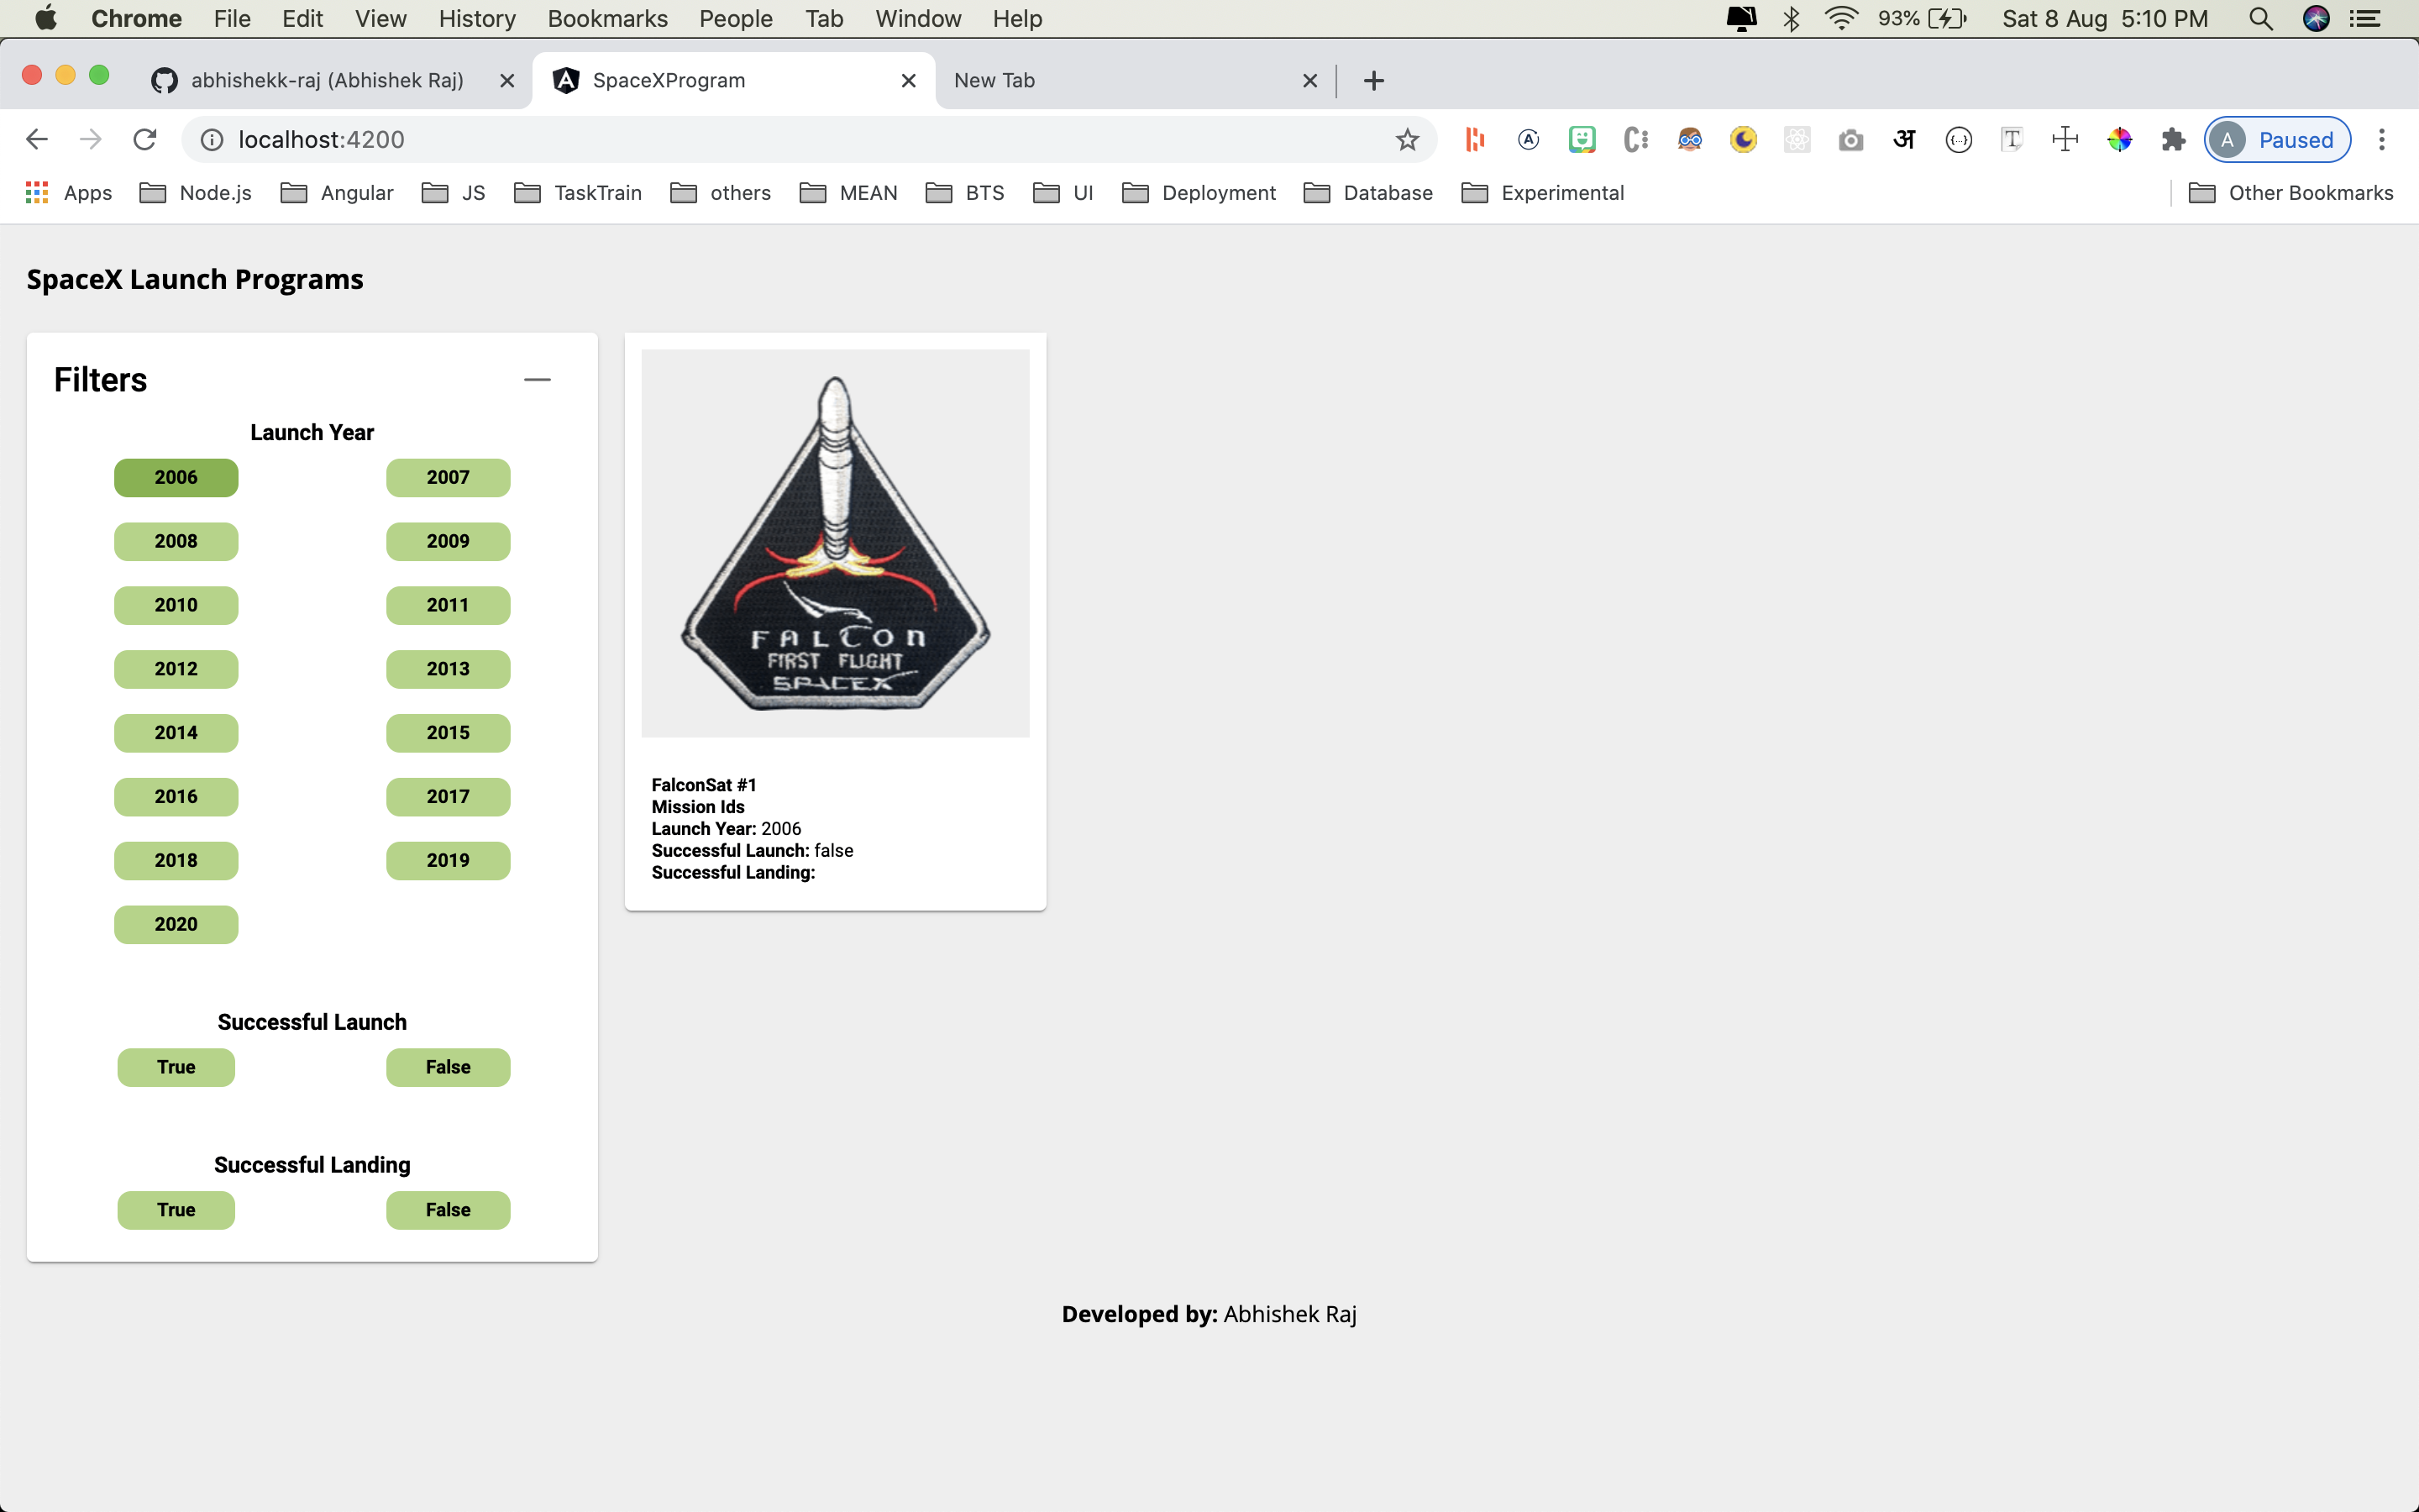Open the Deployment bookmarks folder
This screenshot has height=1512, width=2419.
coord(1199,193)
